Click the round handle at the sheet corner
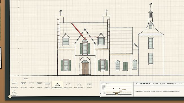 pyautogui.click(x=10, y=97)
